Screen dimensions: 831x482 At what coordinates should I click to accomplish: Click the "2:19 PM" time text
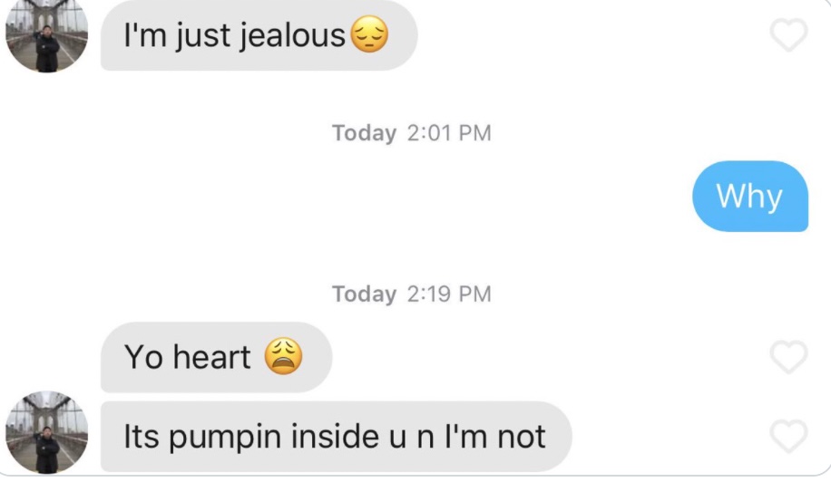pos(449,294)
